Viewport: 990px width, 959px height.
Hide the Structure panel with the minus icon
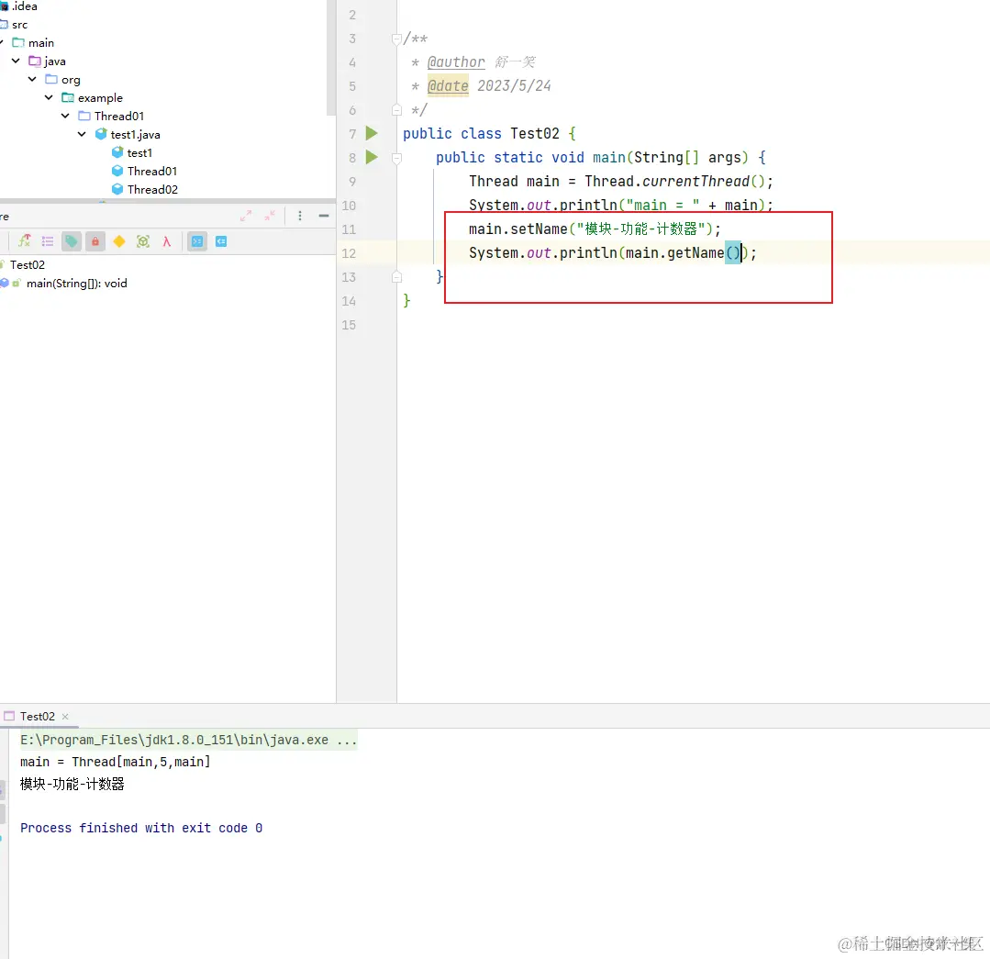click(324, 216)
